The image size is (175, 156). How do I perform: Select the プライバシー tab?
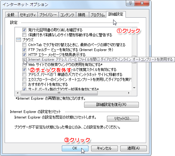click(48, 15)
